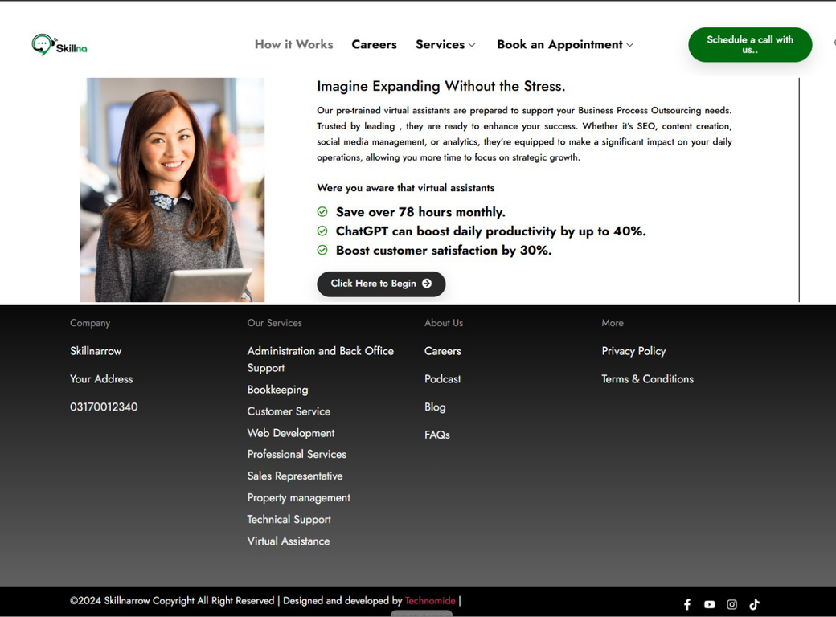Open Careers link under About Us
This screenshot has height=617, width=836.
pyautogui.click(x=443, y=351)
